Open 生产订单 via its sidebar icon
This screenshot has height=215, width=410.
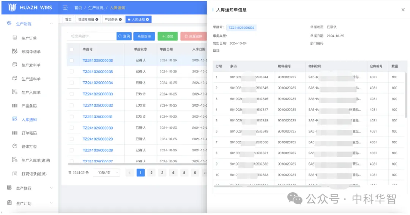pos(15,38)
